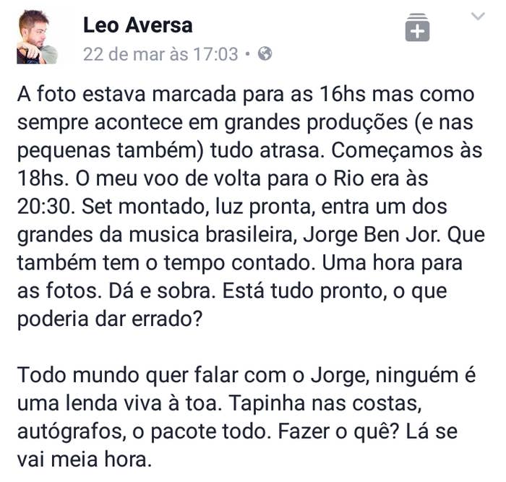Click the globe public privacy icon

click(265, 53)
